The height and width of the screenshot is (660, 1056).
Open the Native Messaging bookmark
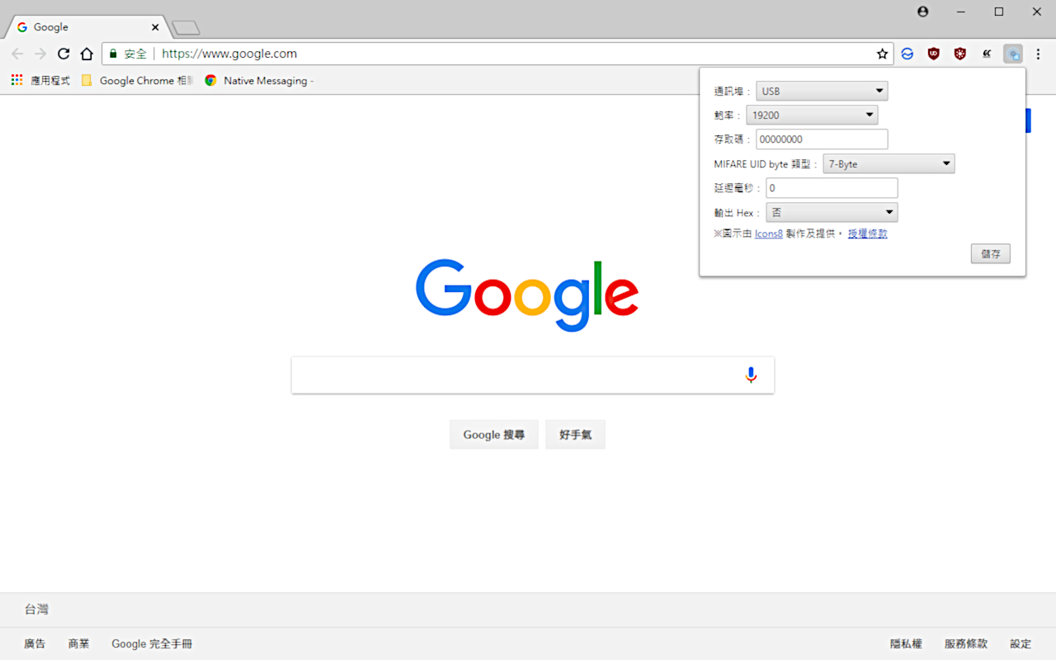pos(259,81)
